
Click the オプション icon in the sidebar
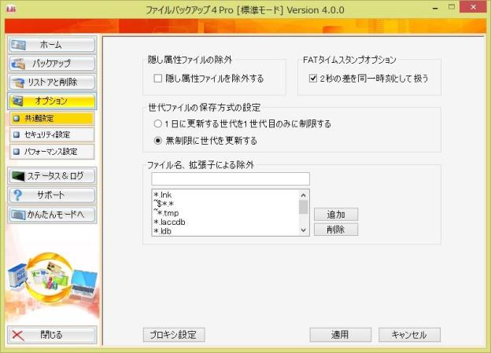17,101
